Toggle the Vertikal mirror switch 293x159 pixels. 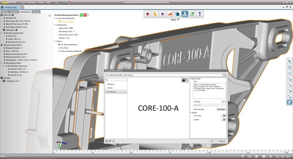coord(223,119)
